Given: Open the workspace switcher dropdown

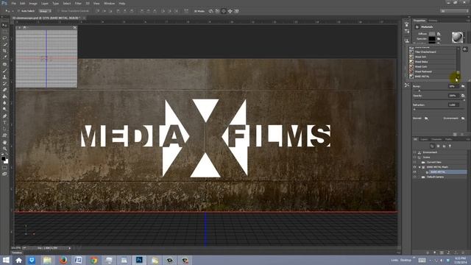Looking at the screenshot, I should click(x=455, y=11).
